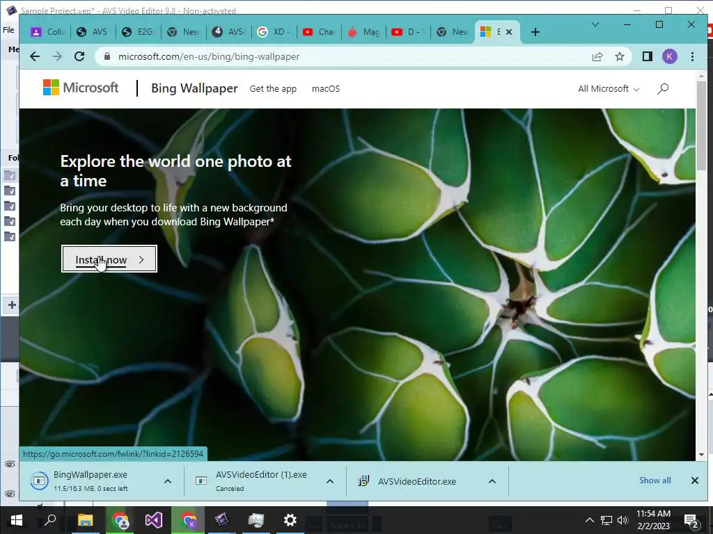Open the Chrome side panel

point(647,56)
